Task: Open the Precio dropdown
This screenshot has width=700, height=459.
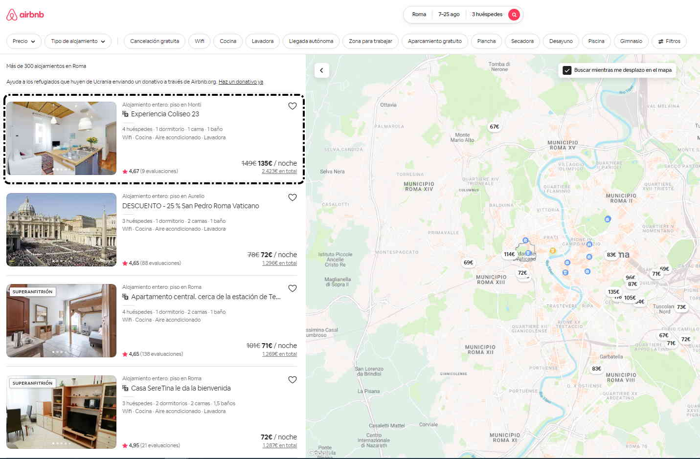Action: click(23, 41)
